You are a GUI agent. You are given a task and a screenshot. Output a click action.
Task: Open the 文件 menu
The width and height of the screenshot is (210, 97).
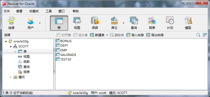coord(7,11)
